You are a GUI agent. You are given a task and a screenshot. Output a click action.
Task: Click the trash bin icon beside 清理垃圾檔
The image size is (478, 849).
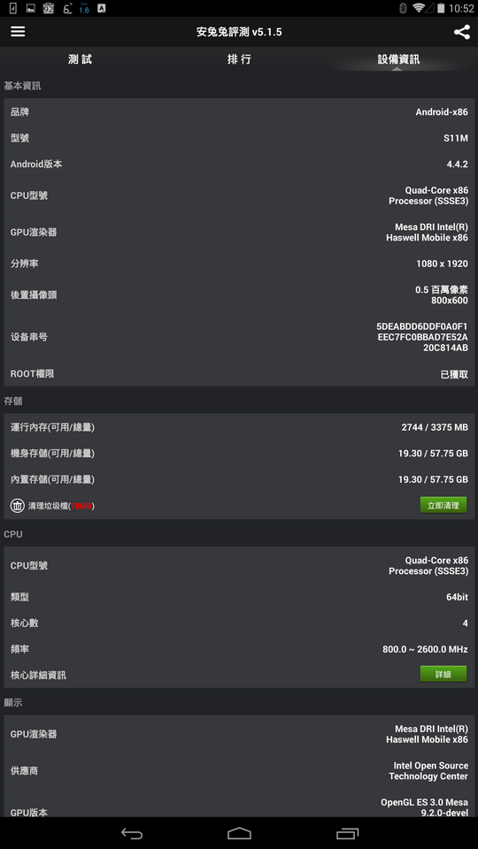[x=18, y=506]
